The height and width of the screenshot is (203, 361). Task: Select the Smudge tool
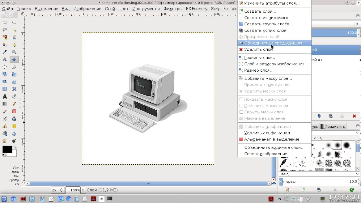(5, 141)
